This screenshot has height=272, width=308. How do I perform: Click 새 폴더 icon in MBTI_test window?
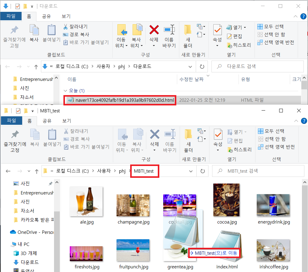(x=188, y=134)
